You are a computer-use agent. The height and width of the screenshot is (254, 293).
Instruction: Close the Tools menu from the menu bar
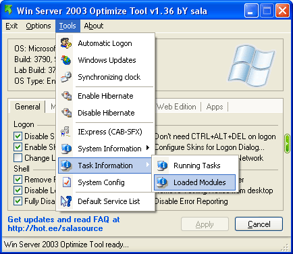[x=68, y=26]
